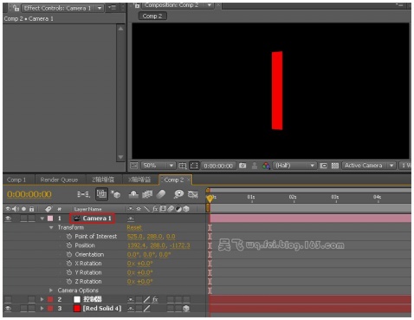Open (Half) resolution dropdown

[294, 166]
